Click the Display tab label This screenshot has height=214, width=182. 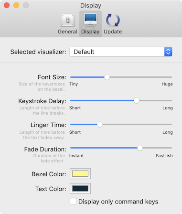click(90, 32)
